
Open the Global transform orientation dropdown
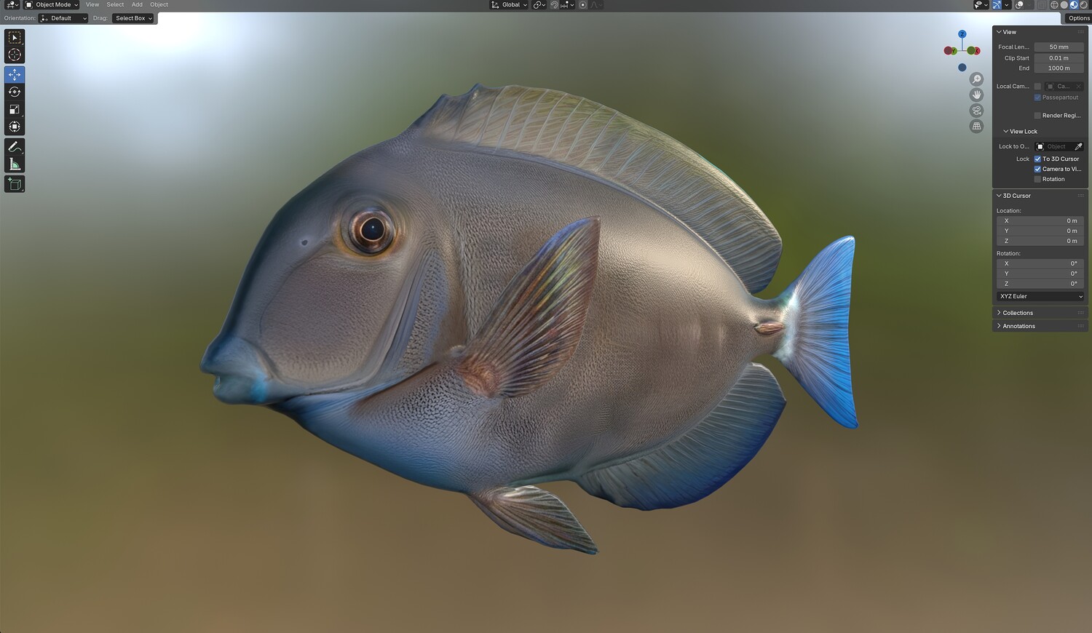510,4
